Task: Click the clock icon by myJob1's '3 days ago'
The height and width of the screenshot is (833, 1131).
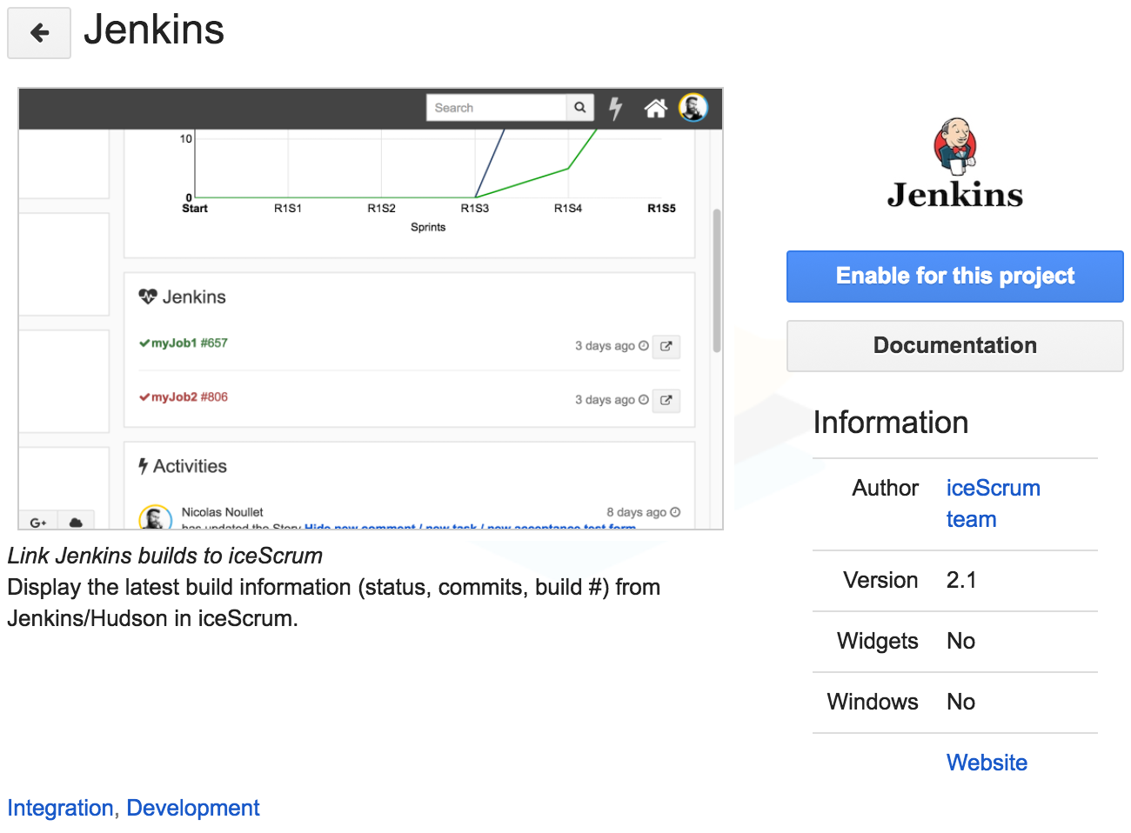Action: pos(644,346)
